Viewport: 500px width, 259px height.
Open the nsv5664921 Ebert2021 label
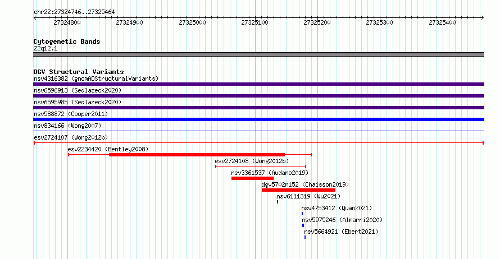pos(341,232)
